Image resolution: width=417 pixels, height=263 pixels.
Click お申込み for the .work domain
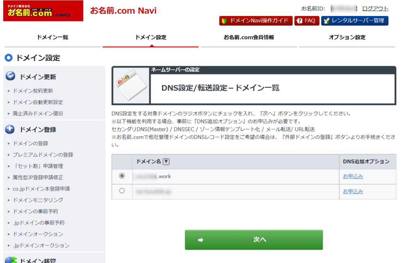coord(353,176)
